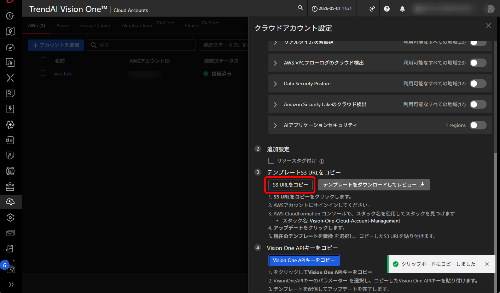The image size is (500, 293).
Task: Open the clock history icon in the sidebar
Action: coord(11,16)
